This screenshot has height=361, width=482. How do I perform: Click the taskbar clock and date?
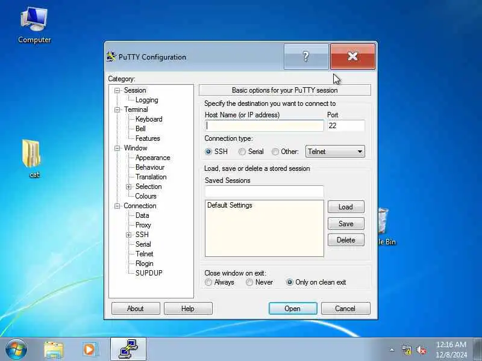[x=451, y=350]
